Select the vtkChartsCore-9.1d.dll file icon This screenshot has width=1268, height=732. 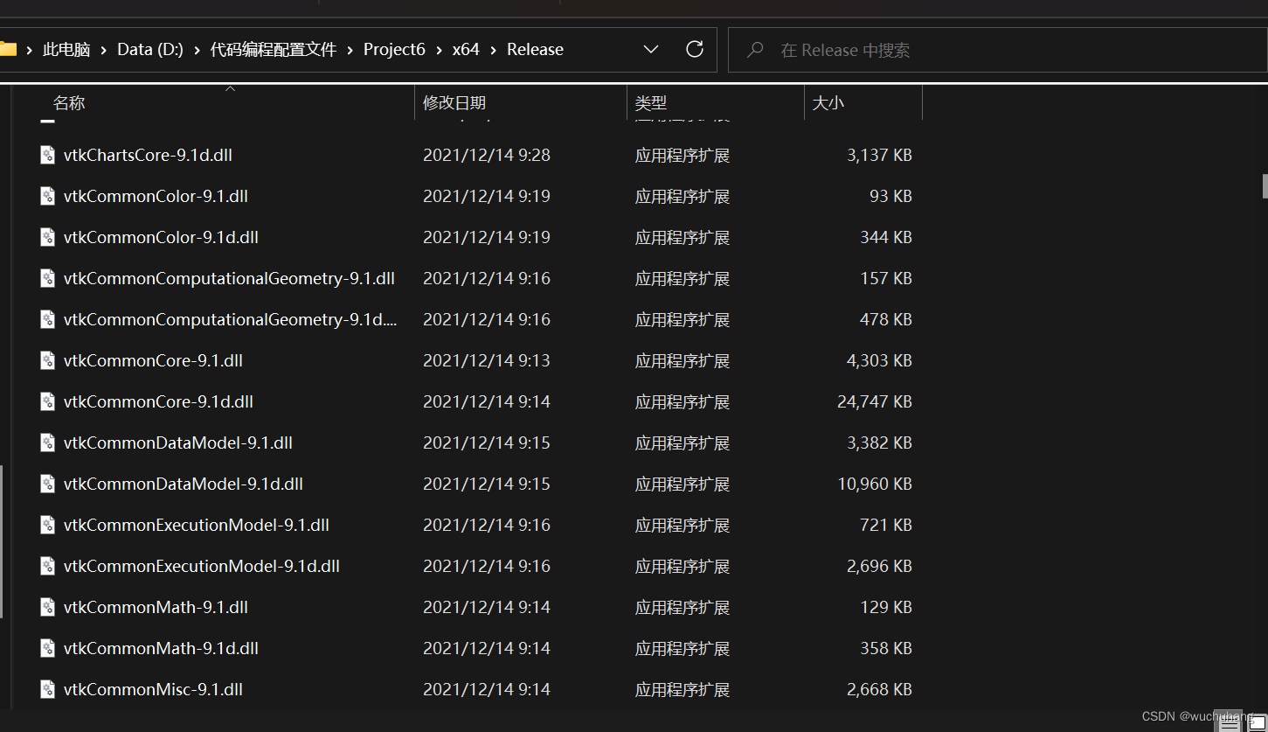(x=47, y=155)
